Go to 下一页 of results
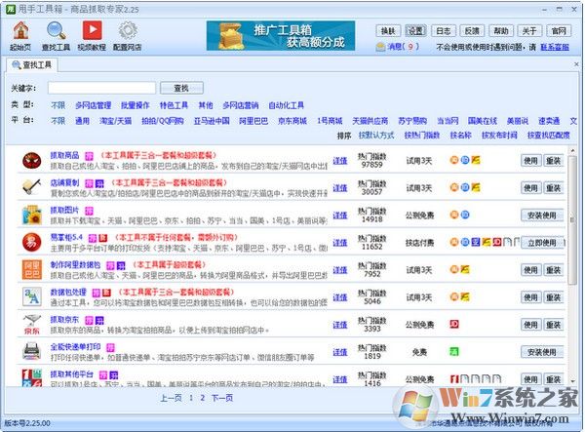The width and height of the screenshot is (585, 432). tap(221, 398)
